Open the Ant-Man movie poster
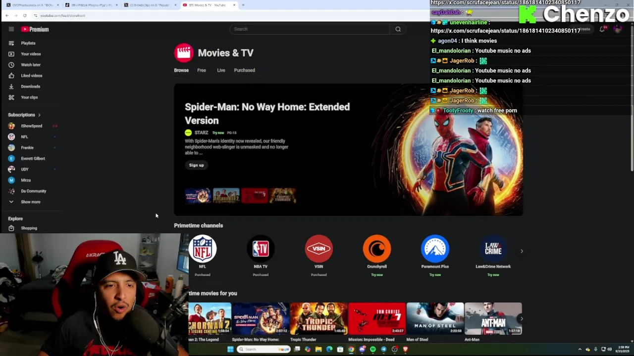The image size is (634, 356). click(x=493, y=319)
